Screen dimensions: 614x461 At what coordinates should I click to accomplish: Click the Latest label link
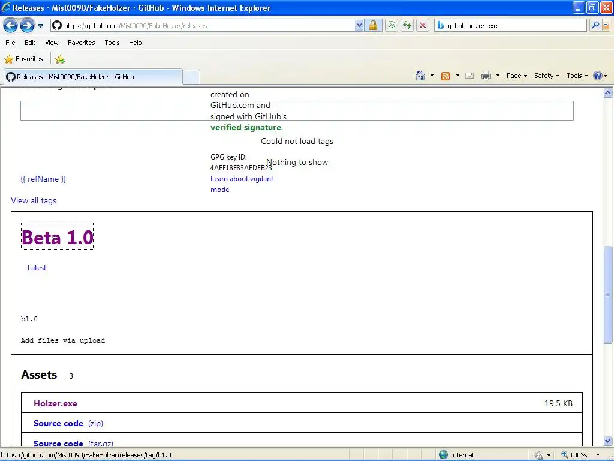pyautogui.click(x=37, y=268)
